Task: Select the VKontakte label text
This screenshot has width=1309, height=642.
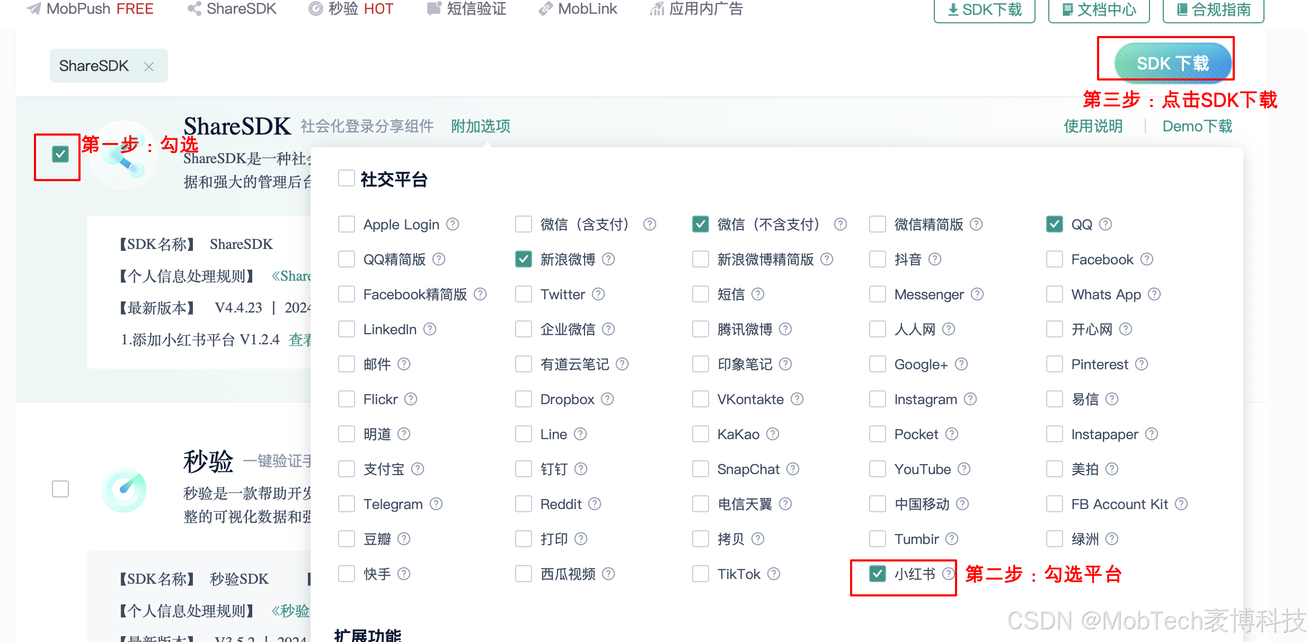Action: [x=750, y=399]
